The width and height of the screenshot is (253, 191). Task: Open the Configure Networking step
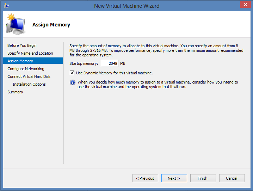(26, 69)
